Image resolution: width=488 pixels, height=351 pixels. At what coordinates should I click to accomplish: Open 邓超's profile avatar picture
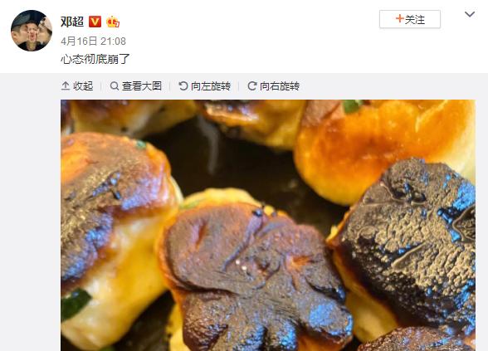click(x=32, y=31)
